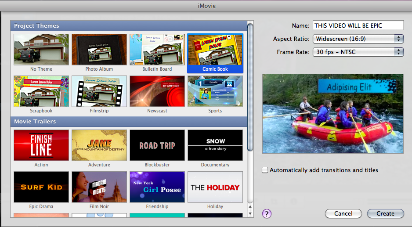Choose the Filmstrip theme thumbnail

click(x=99, y=91)
